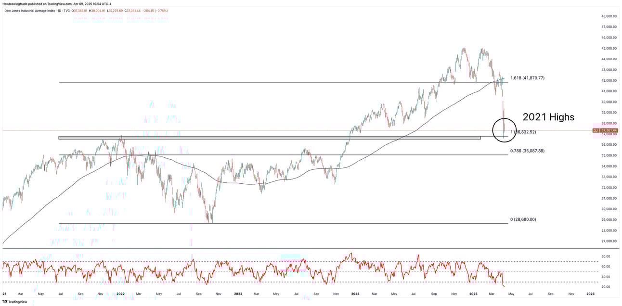The height and width of the screenshot is (306, 622).
Task: Click the 45,000.00 price axis label
Action: pyautogui.click(x=609, y=48)
